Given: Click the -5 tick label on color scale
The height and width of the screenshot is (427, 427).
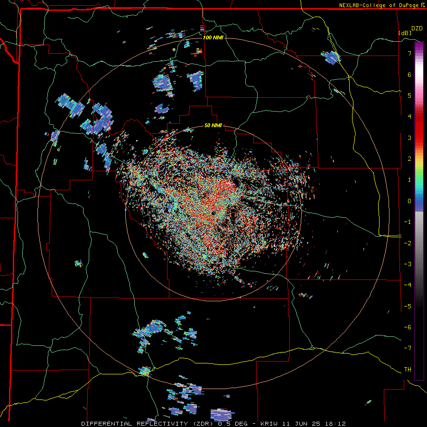Looking at the screenshot, I should click(x=408, y=306).
